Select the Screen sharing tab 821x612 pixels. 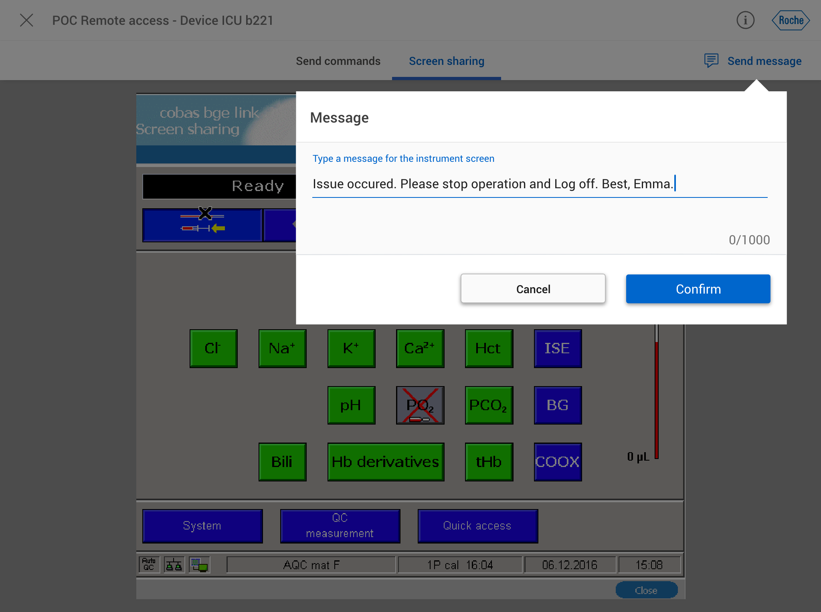[x=446, y=61]
